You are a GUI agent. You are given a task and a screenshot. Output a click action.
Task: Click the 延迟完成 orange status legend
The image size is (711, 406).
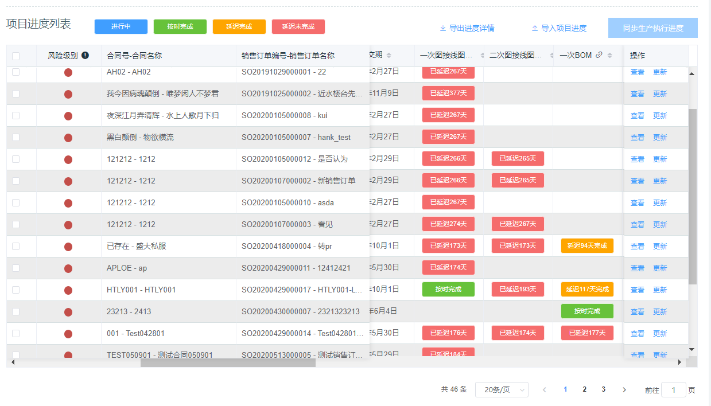coord(239,27)
